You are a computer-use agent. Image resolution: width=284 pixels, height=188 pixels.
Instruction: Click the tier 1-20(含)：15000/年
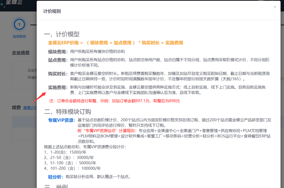click(65, 152)
